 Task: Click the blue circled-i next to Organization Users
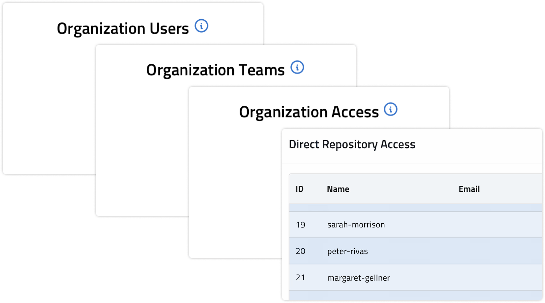tap(201, 26)
